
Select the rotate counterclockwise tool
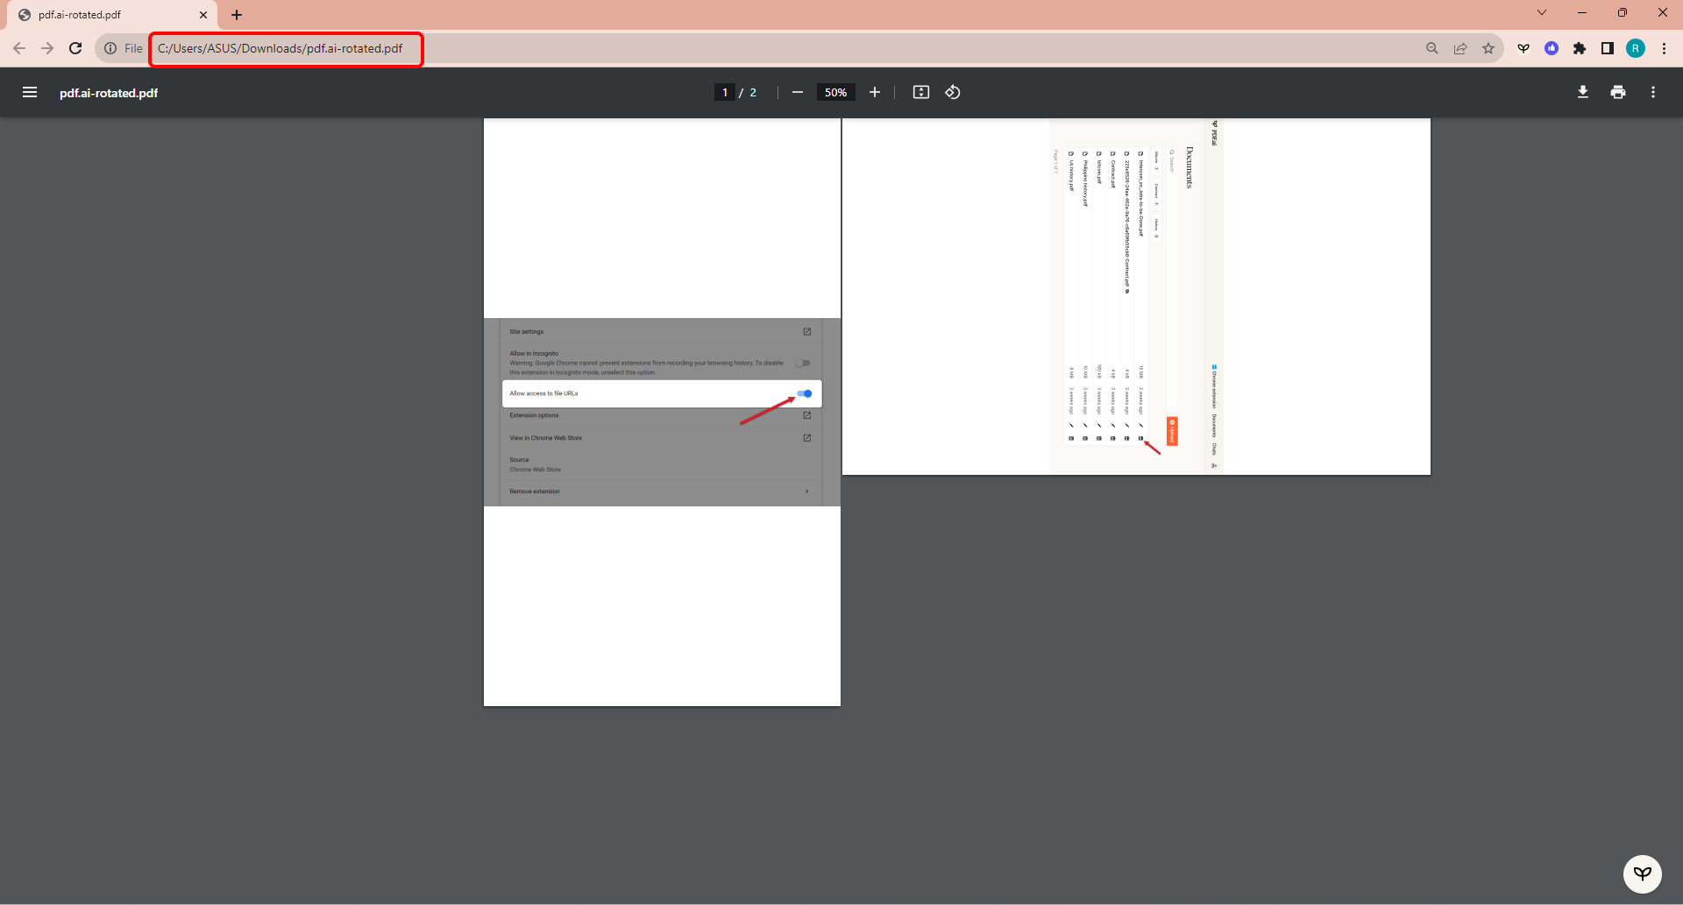click(953, 92)
